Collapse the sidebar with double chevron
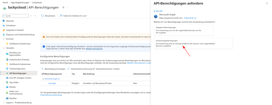 point(35,16)
